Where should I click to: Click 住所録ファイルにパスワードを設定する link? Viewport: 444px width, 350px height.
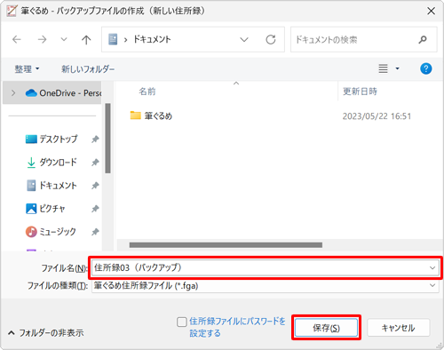[x=237, y=327]
